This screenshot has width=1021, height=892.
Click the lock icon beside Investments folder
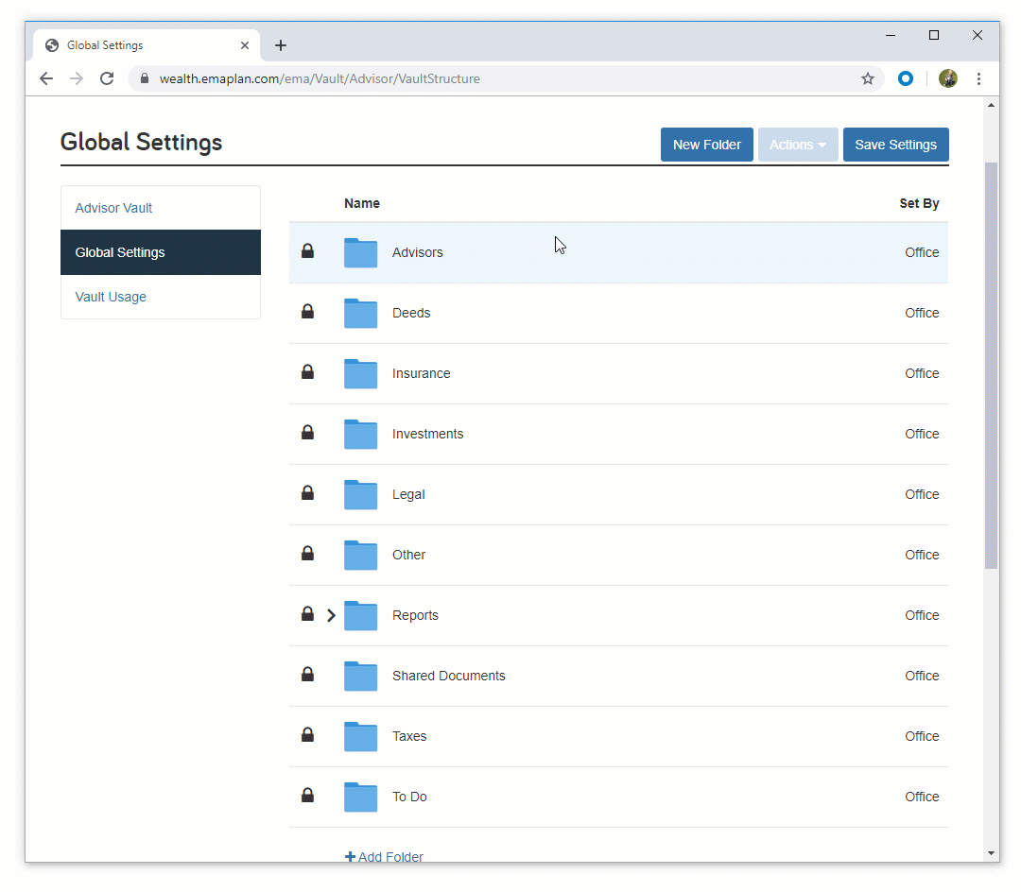[x=307, y=433]
